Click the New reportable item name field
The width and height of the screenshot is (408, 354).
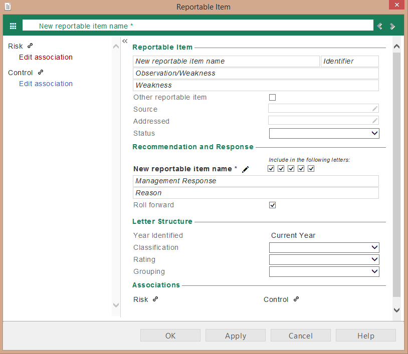click(x=226, y=62)
